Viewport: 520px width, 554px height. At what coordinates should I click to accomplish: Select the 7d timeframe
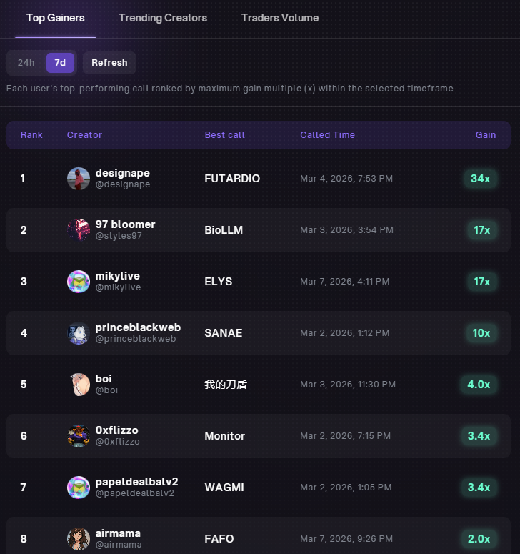(60, 63)
